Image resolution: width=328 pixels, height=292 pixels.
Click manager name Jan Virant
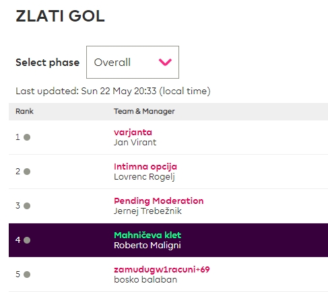135,143
